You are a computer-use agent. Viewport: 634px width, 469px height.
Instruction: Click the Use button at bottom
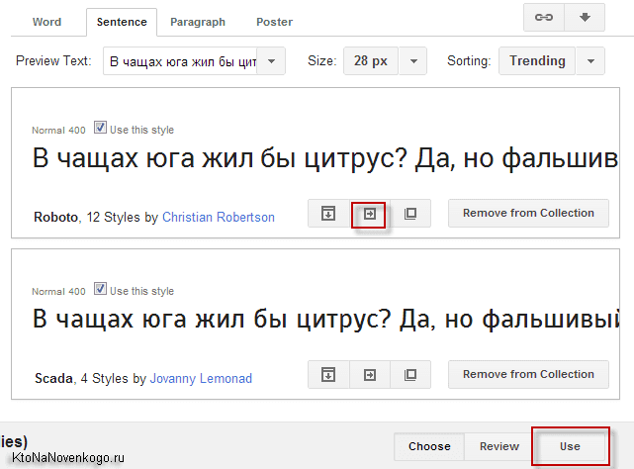pos(570,446)
